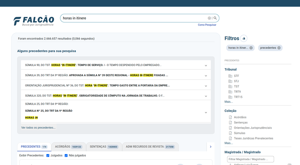
Task: Filter collection by Orientações Jurisprudenciais
Action: pyautogui.click(x=253, y=127)
